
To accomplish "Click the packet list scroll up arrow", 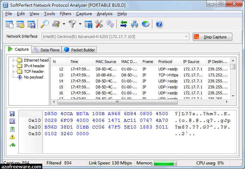I will tap(233, 61).
